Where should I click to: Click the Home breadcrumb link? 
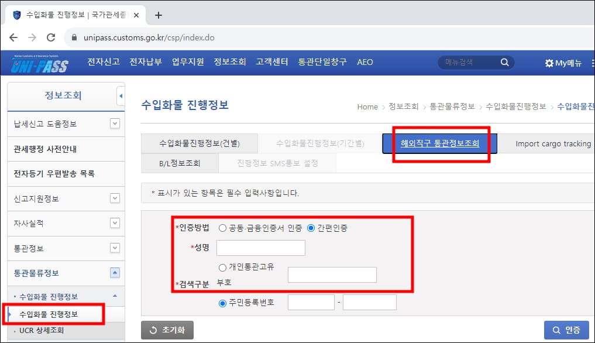[x=367, y=107]
